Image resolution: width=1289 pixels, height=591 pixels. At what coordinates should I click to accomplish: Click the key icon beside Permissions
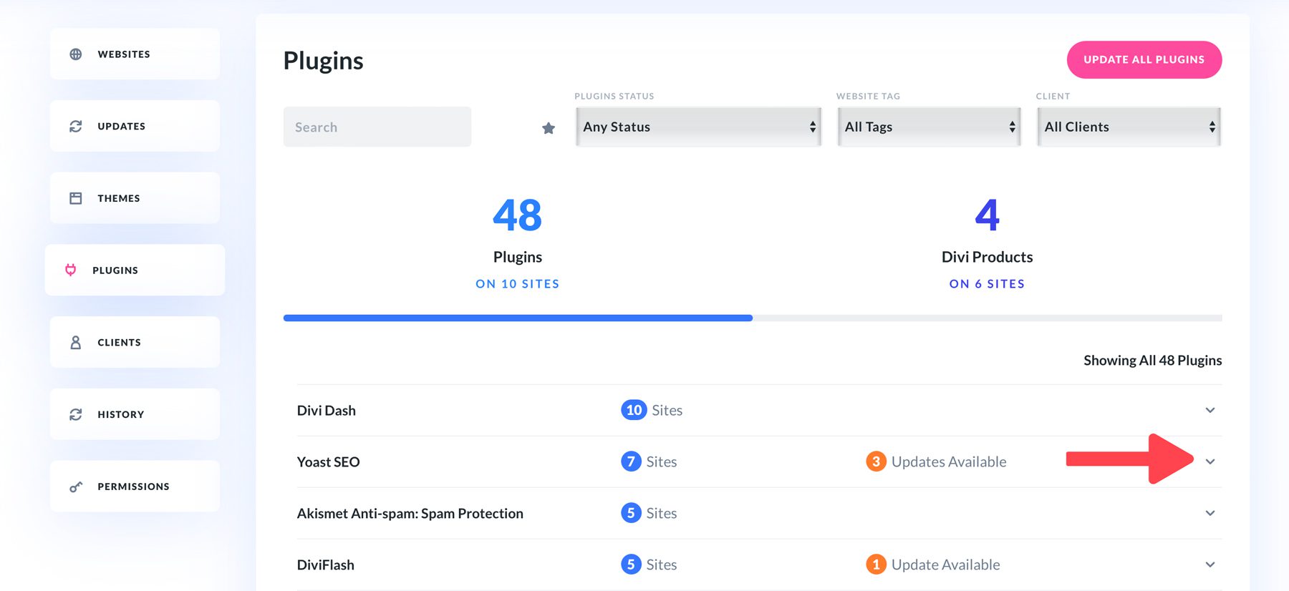coord(76,487)
